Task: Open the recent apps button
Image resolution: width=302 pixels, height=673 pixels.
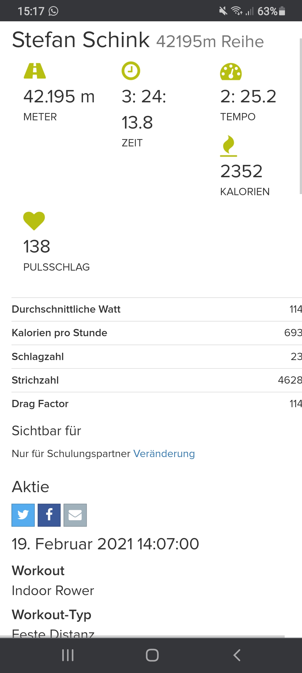Action: point(68,655)
